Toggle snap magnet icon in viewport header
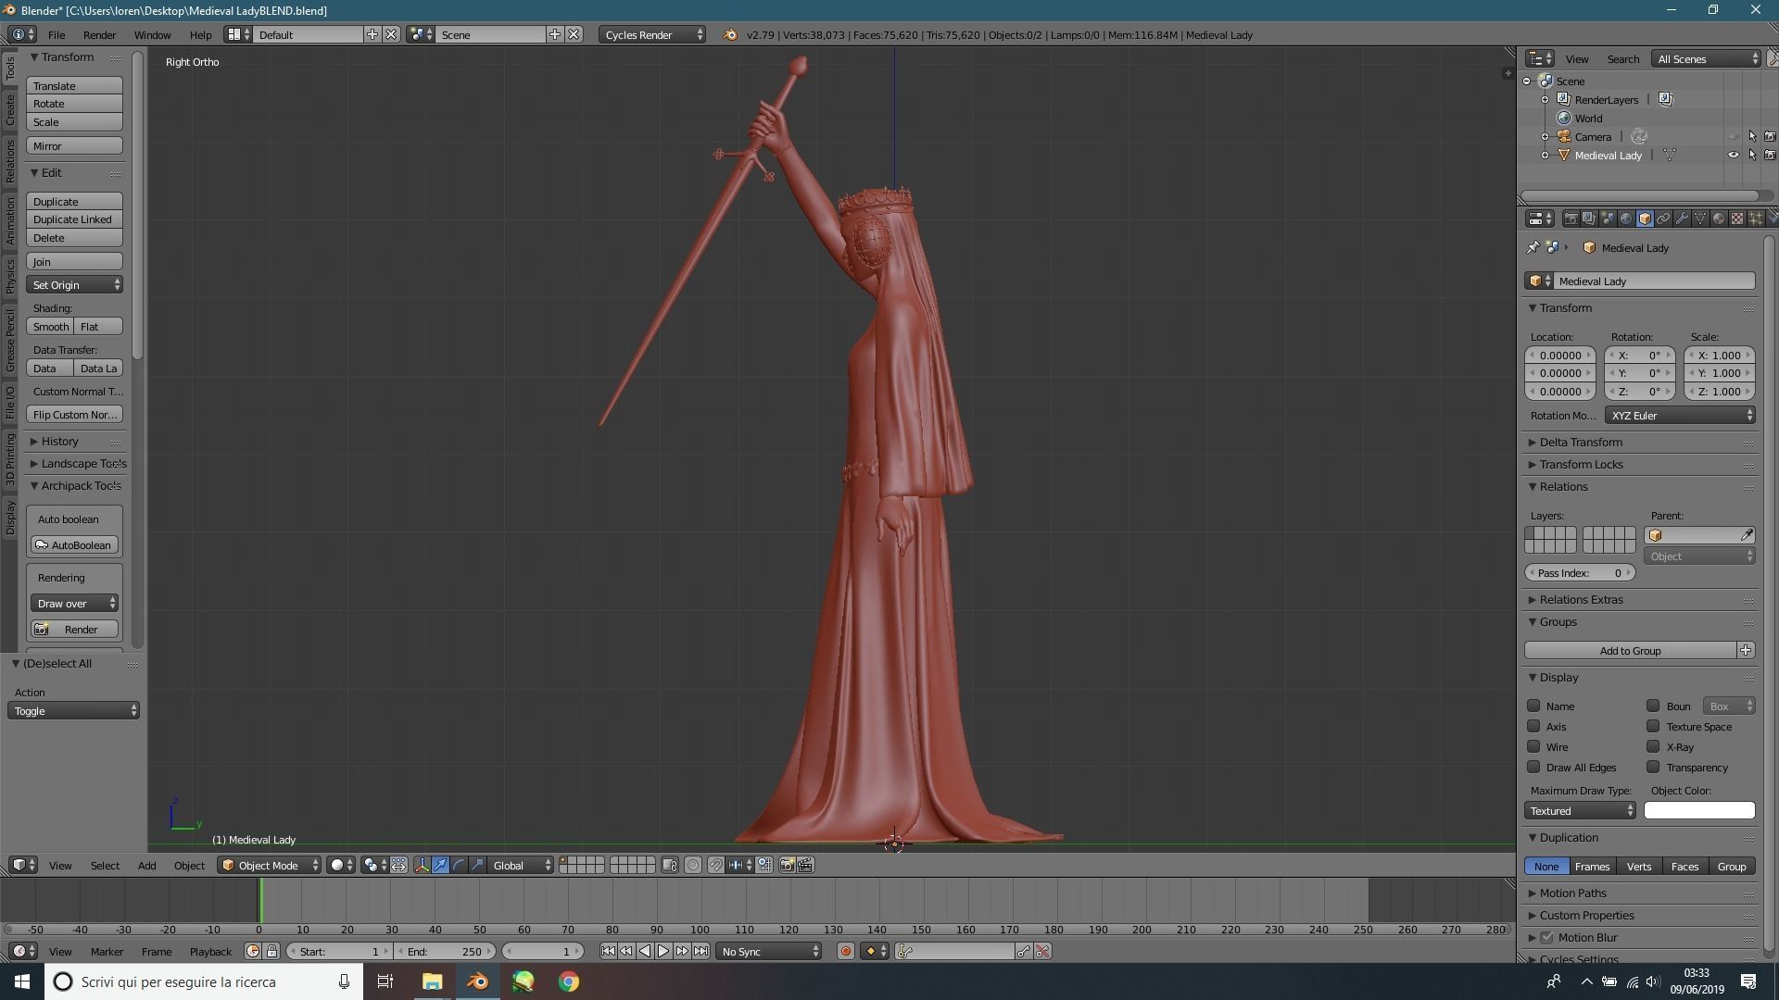1779x1000 pixels. [x=716, y=865]
